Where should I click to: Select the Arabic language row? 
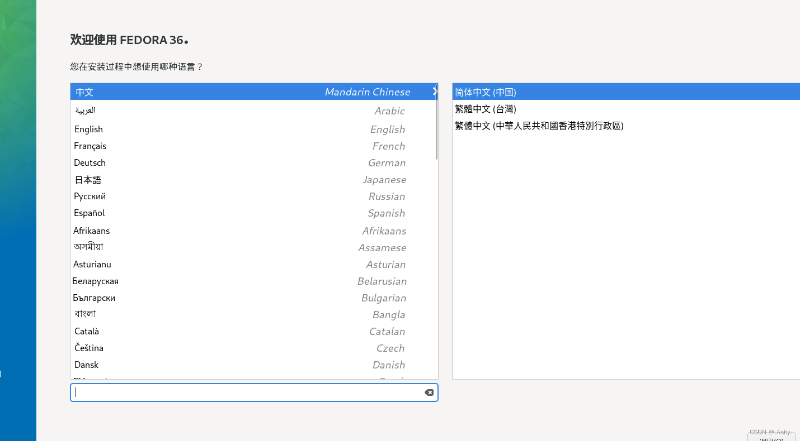(x=254, y=111)
